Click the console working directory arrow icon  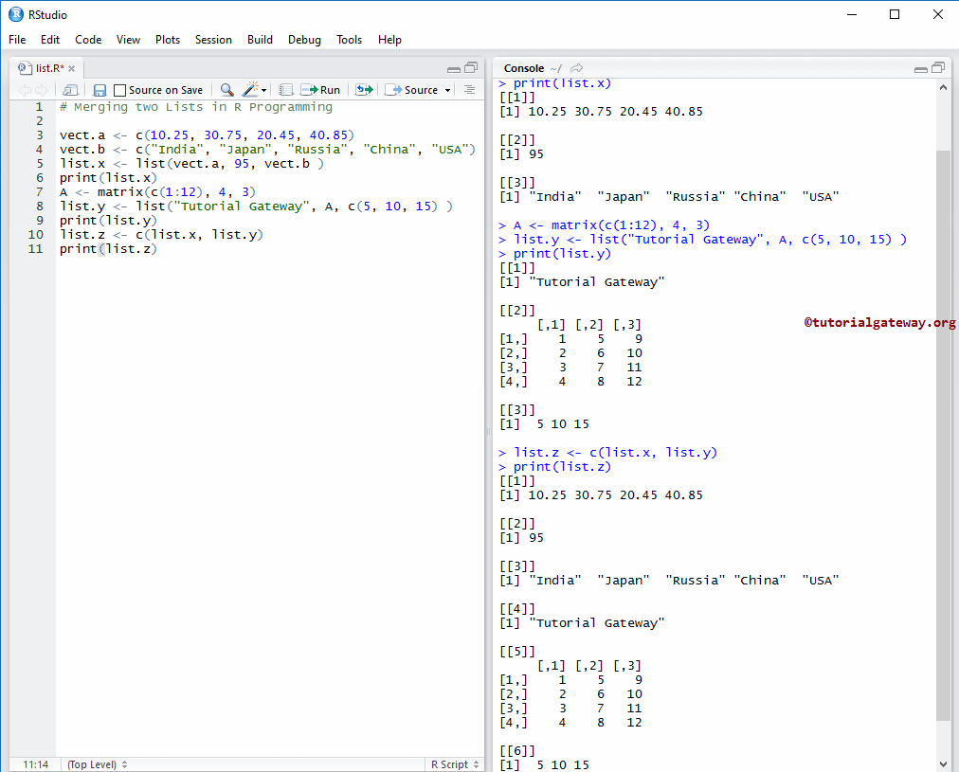pos(577,68)
